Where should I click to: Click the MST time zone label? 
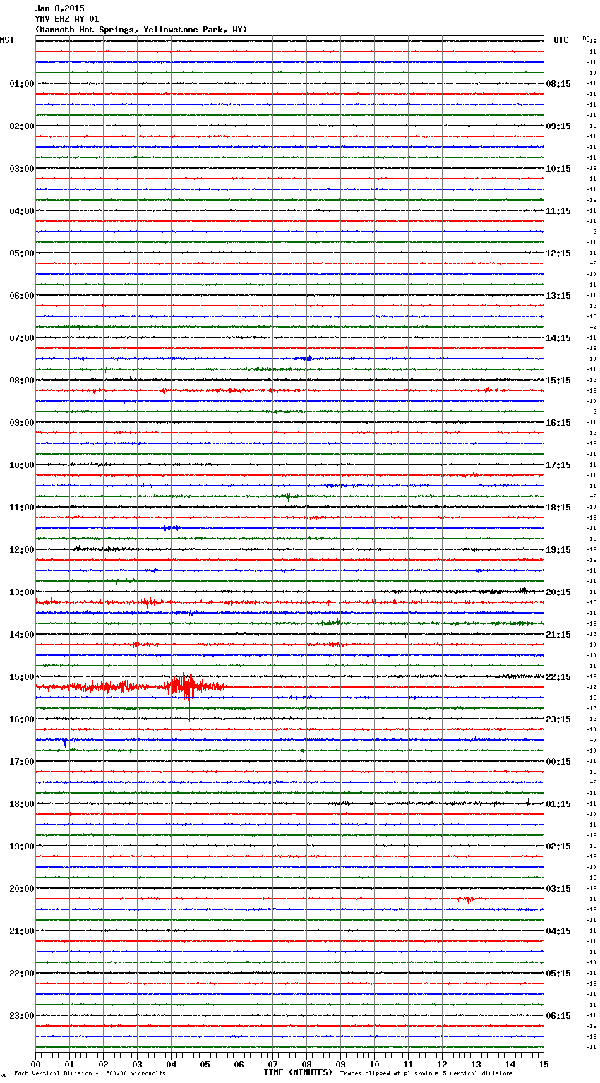pyautogui.click(x=7, y=40)
